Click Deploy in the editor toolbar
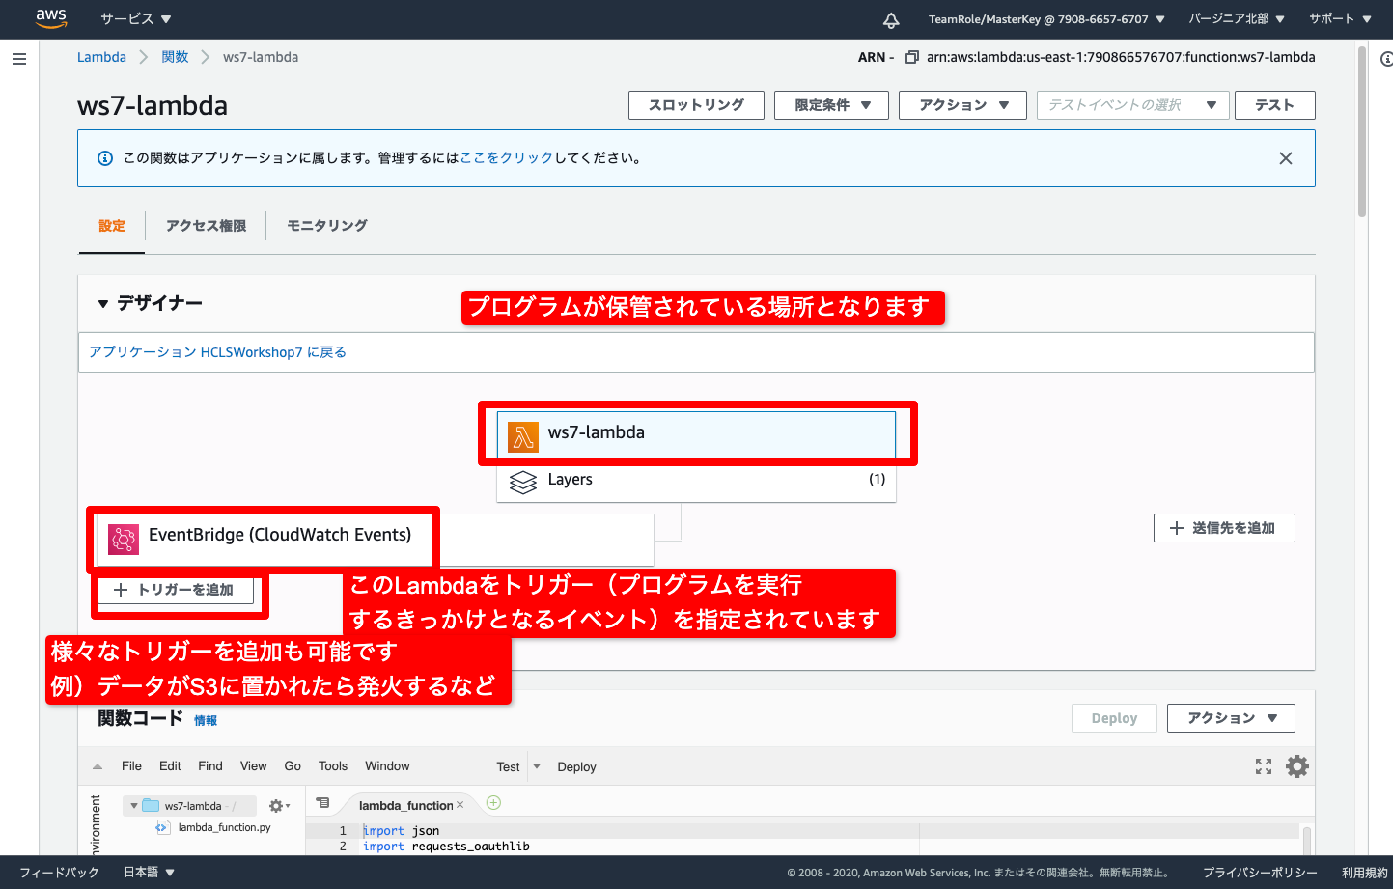This screenshot has height=889, width=1393. point(576,767)
